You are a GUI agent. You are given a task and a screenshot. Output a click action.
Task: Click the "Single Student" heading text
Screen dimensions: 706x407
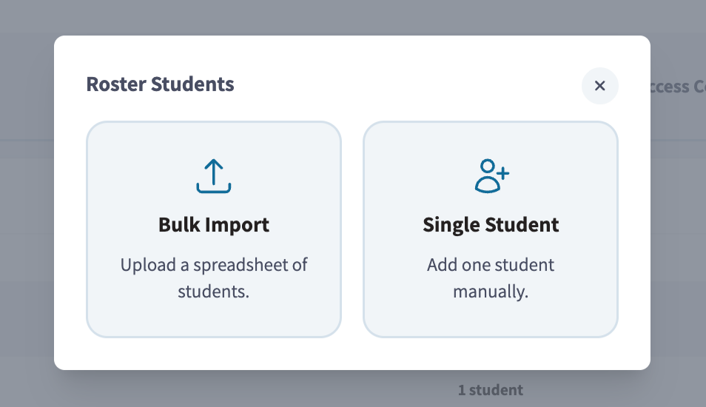[491, 225]
